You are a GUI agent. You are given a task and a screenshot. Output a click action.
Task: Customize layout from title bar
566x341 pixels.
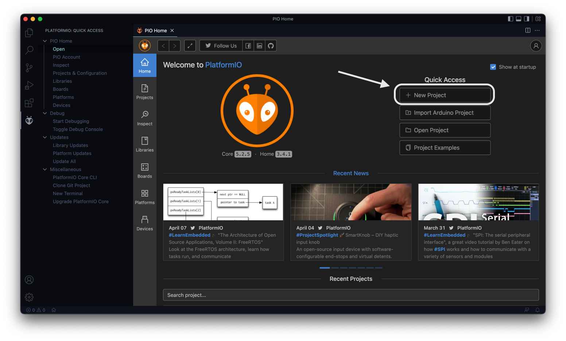538,19
